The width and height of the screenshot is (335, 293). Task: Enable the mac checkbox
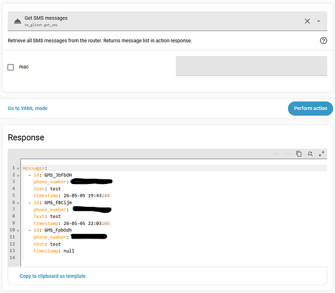[11, 67]
